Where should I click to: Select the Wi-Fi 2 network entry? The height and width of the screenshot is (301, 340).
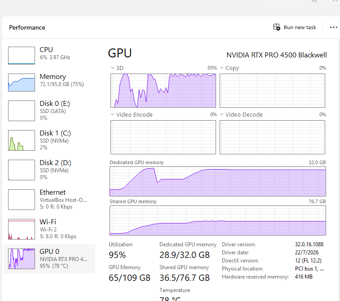[49, 229]
